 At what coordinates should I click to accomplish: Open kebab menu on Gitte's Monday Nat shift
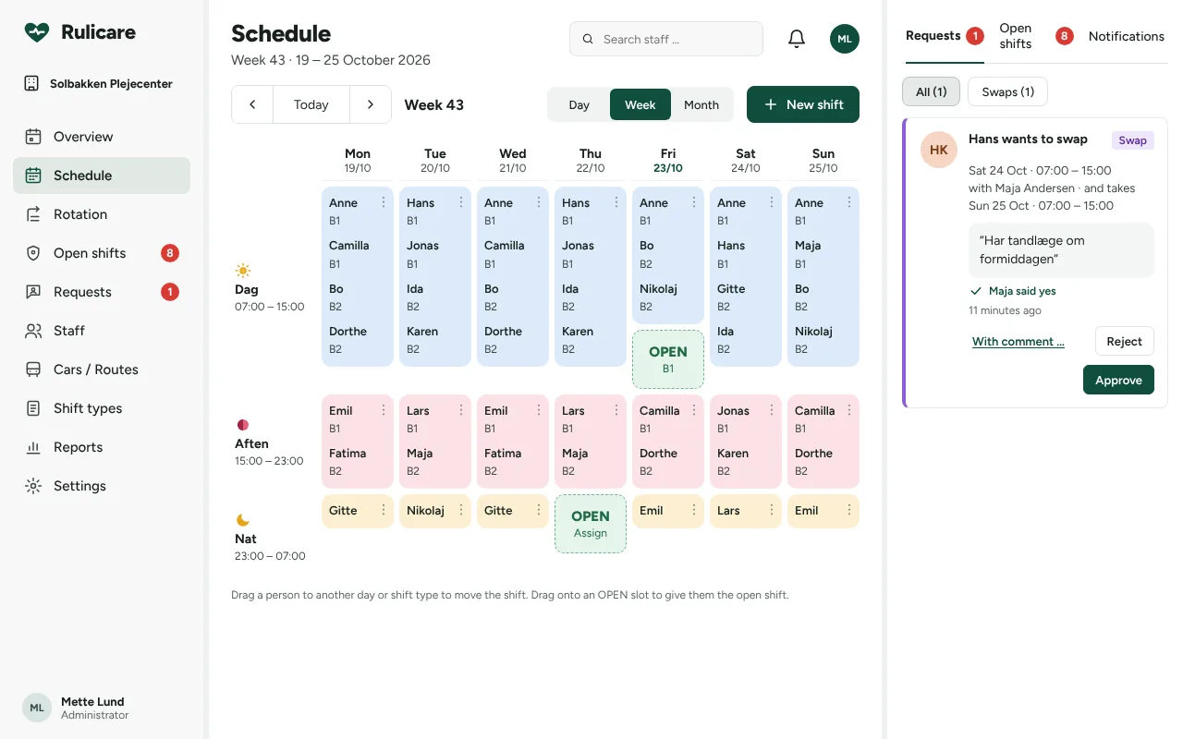click(384, 510)
